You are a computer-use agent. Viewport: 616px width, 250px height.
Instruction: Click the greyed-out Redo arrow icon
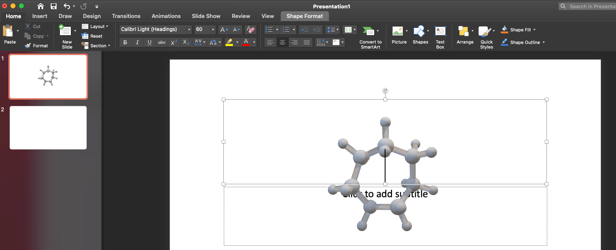(x=83, y=6)
